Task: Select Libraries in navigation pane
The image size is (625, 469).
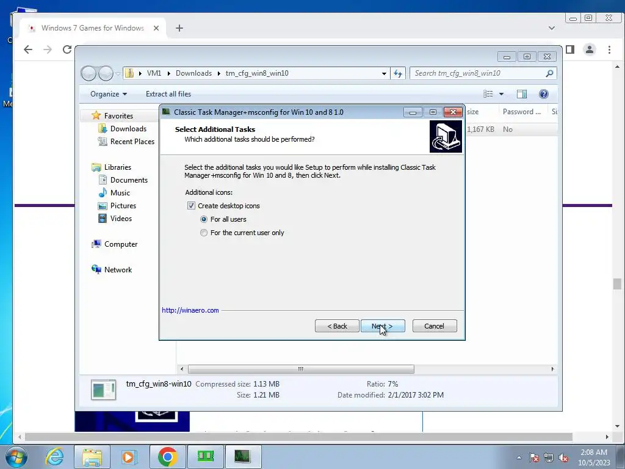Action: pos(118,167)
